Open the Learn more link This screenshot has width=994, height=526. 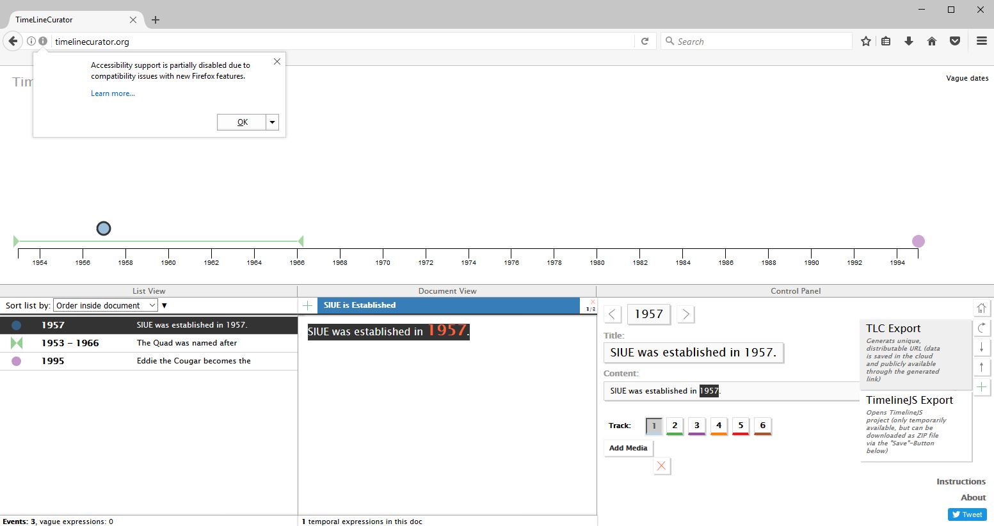(x=113, y=93)
